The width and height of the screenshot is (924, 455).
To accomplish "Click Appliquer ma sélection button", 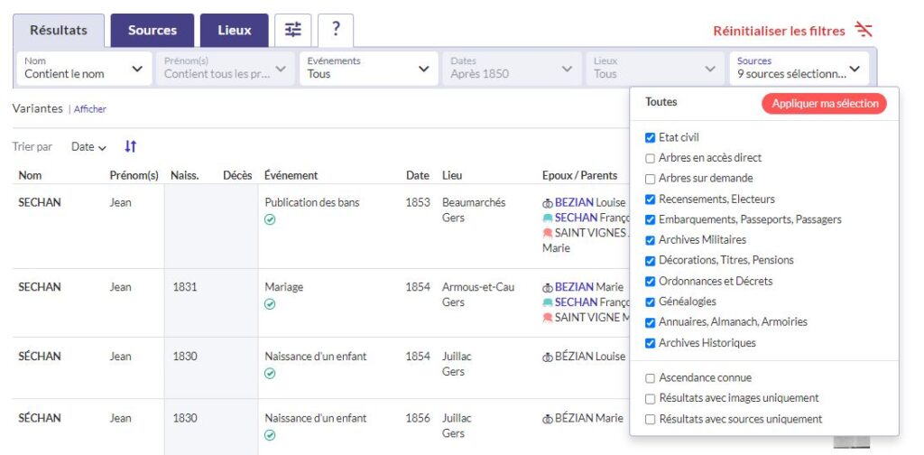I will click(x=824, y=104).
